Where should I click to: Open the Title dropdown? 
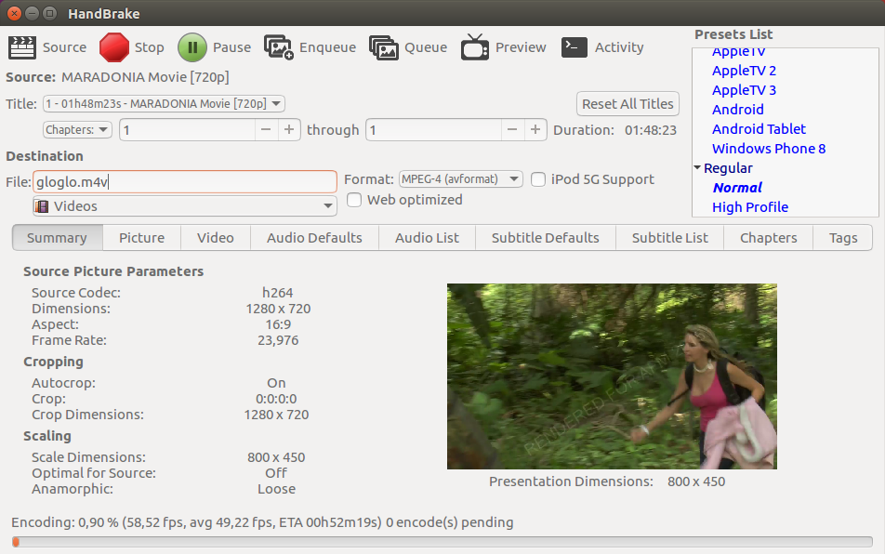click(164, 104)
